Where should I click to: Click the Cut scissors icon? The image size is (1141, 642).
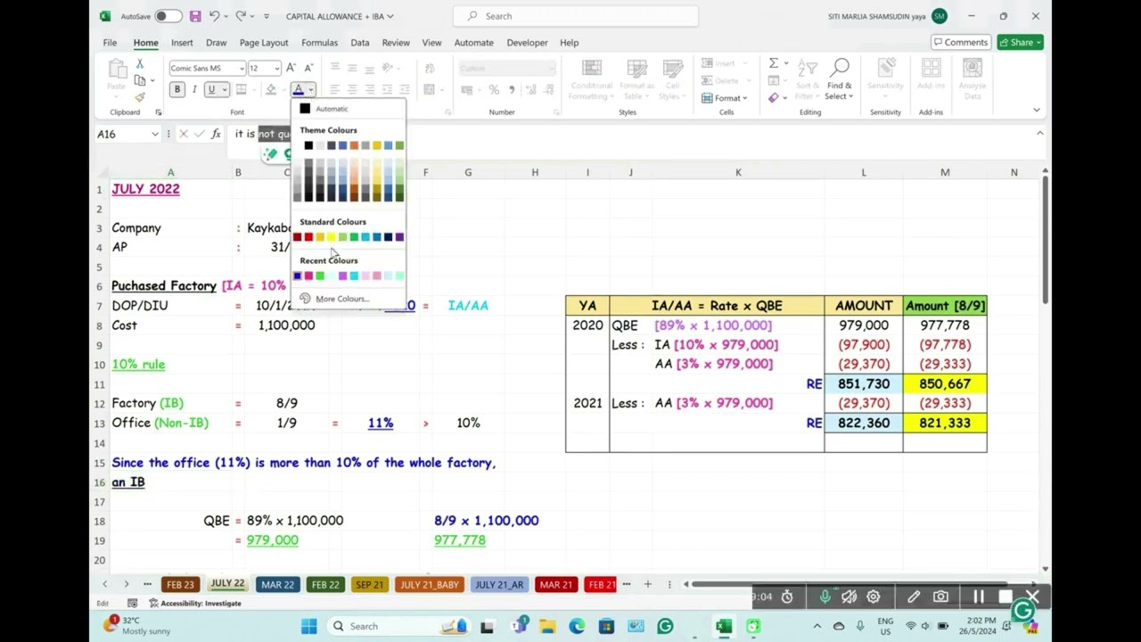click(x=140, y=64)
